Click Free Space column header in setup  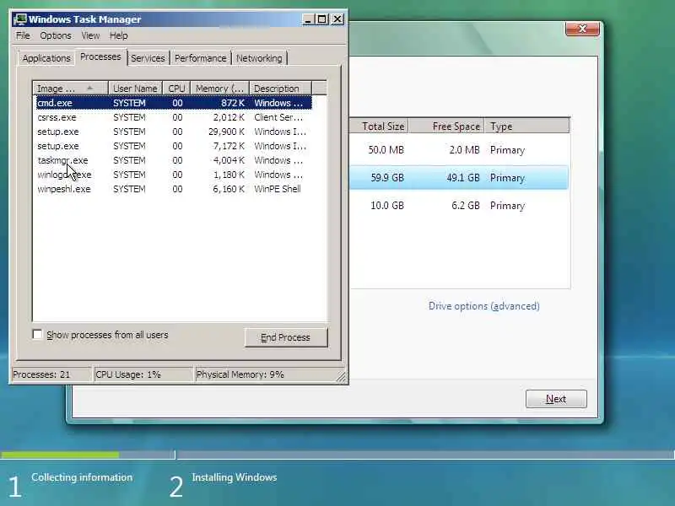click(x=447, y=126)
